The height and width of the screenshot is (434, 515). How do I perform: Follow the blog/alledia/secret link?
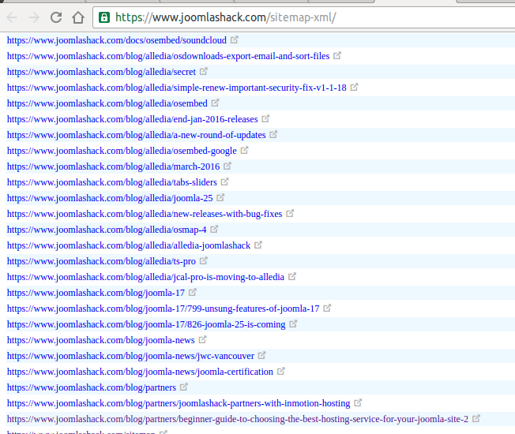point(101,72)
